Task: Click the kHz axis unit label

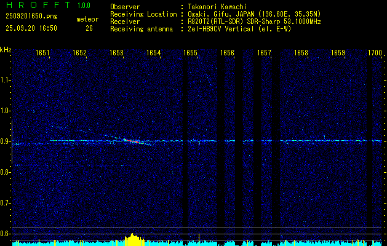Action: (x=6, y=50)
